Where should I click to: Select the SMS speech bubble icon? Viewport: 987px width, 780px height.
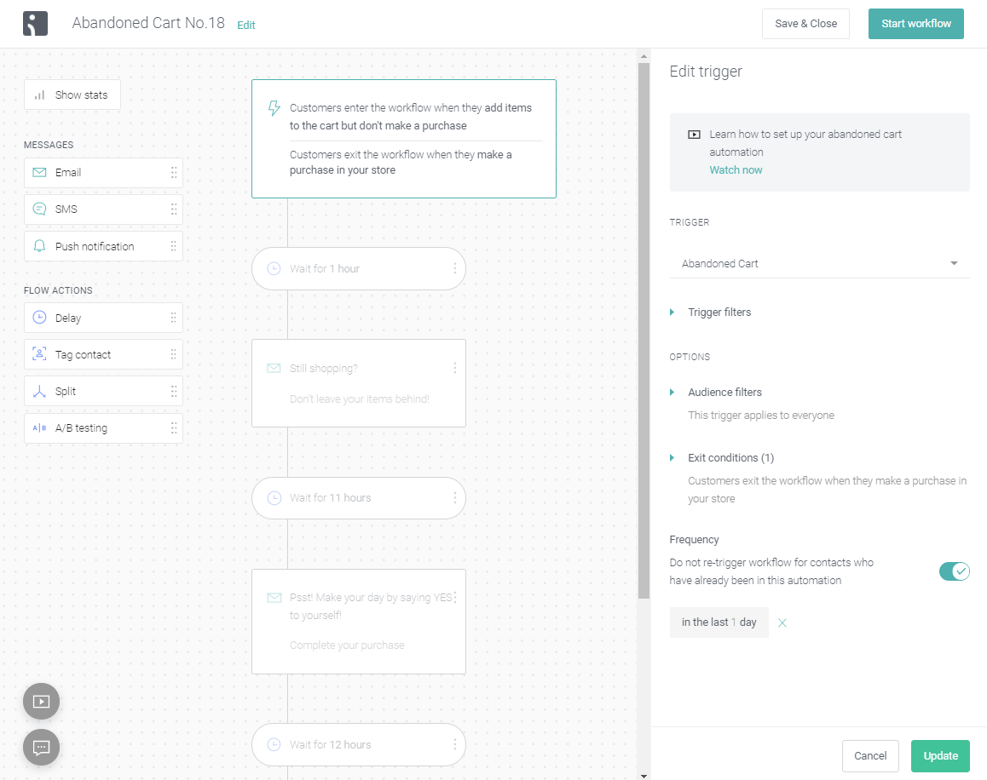(39, 209)
